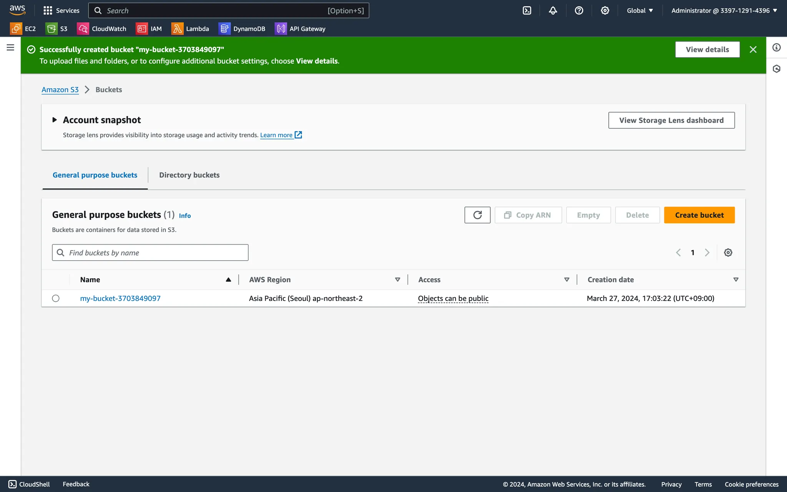Open the Global region dropdown

tap(640, 10)
